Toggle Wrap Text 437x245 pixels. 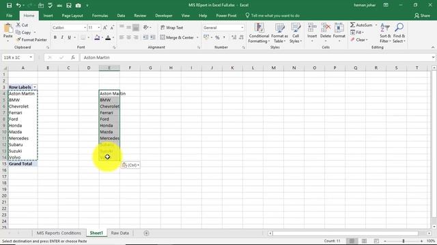[x=171, y=27]
